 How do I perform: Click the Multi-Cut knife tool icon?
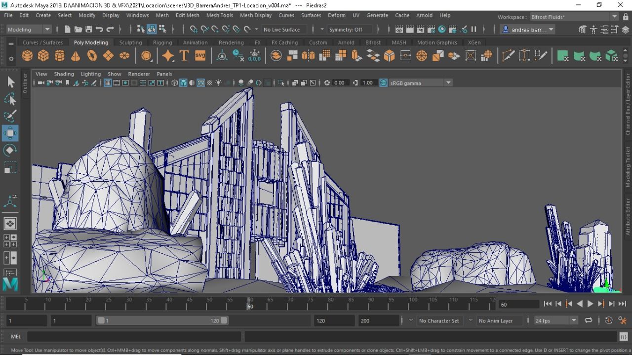[x=508, y=55]
